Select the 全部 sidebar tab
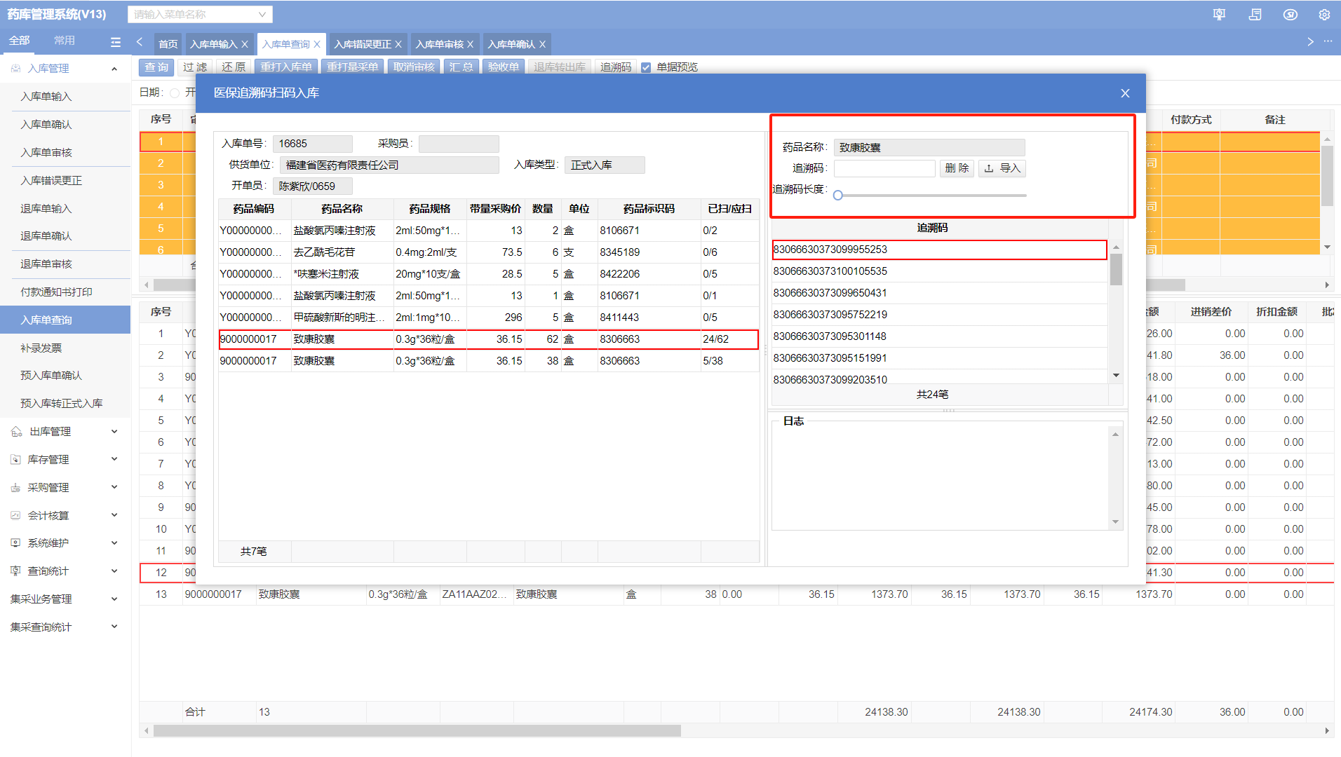 point(20,41)
